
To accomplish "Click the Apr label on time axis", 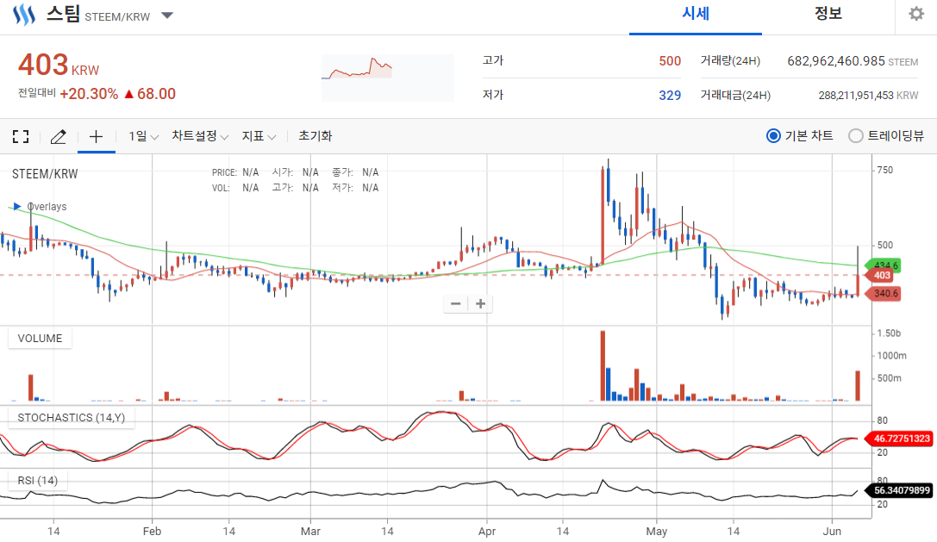I will 487,532.
